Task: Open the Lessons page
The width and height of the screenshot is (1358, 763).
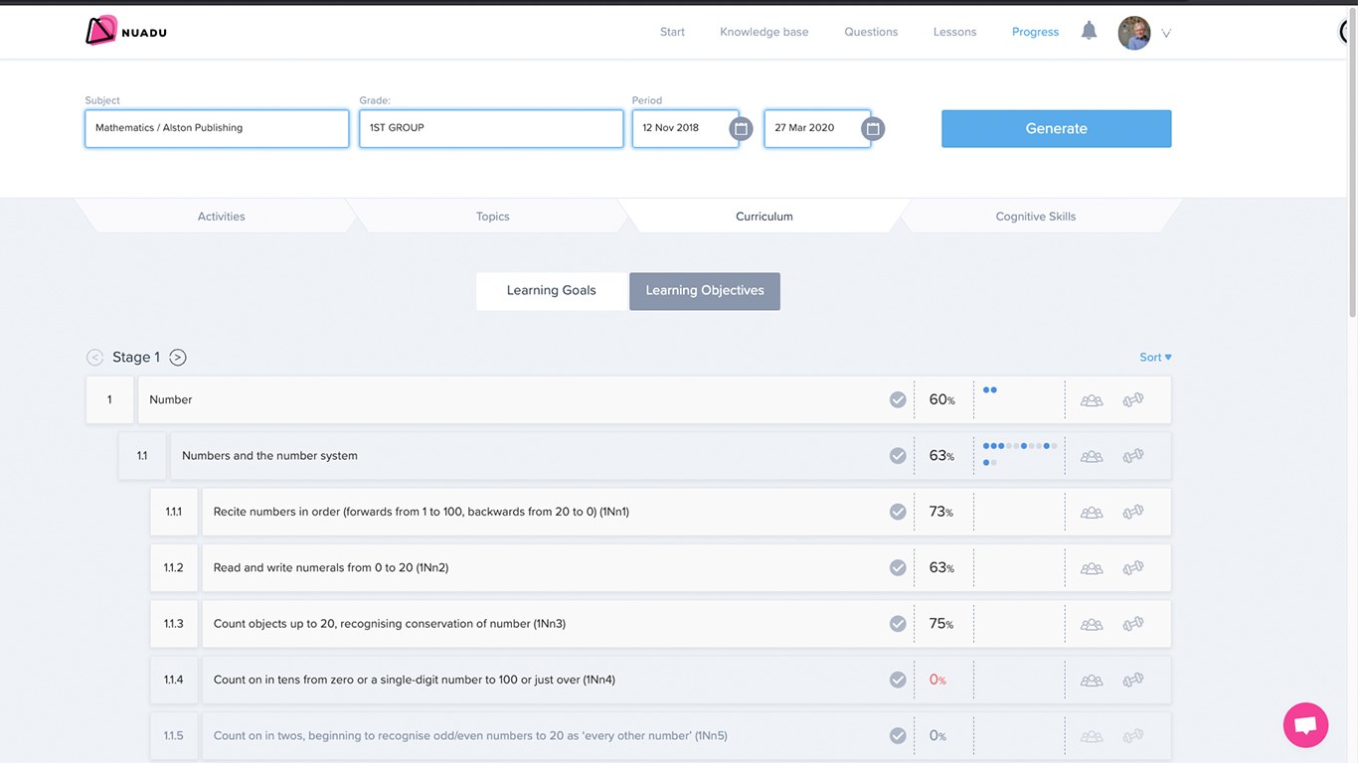Action: pyautogui.click(x=954, y=32)
